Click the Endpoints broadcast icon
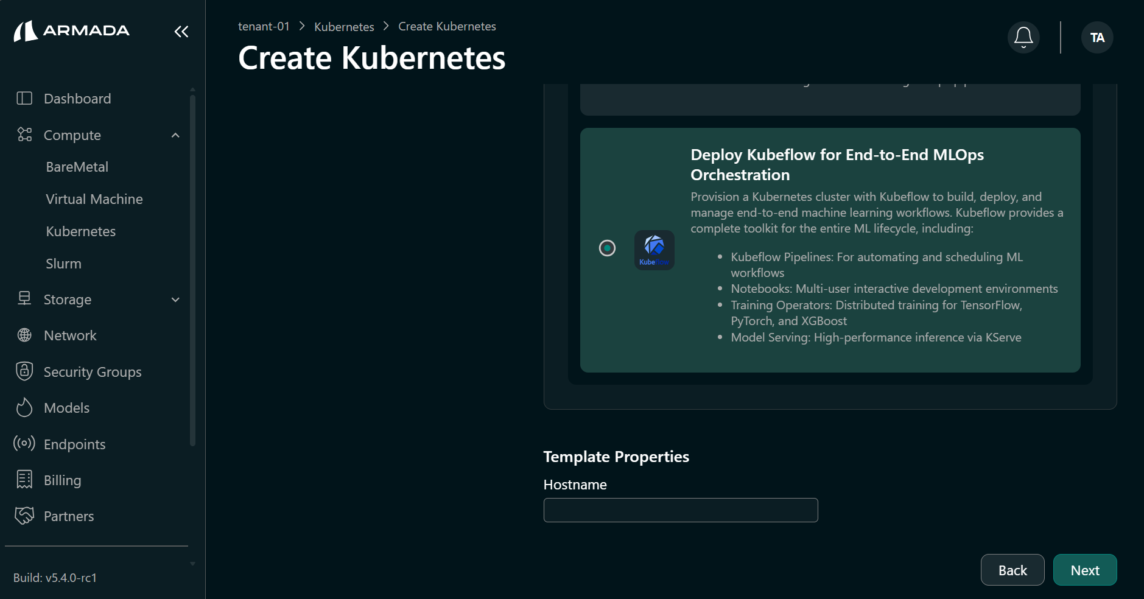 click(x=24, y=443)
